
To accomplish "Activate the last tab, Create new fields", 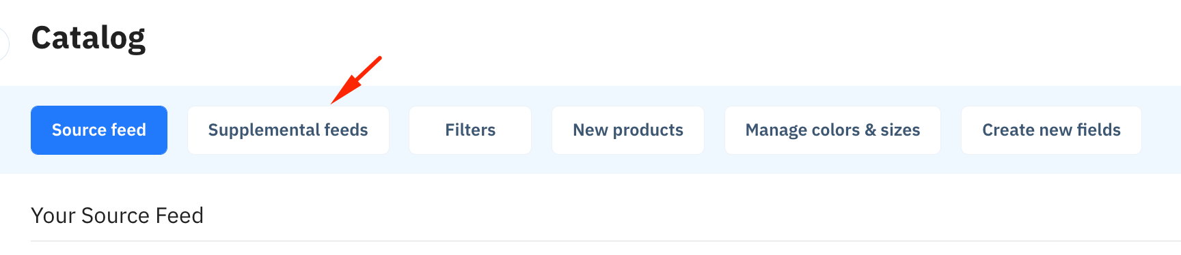I will point(1051,130).
